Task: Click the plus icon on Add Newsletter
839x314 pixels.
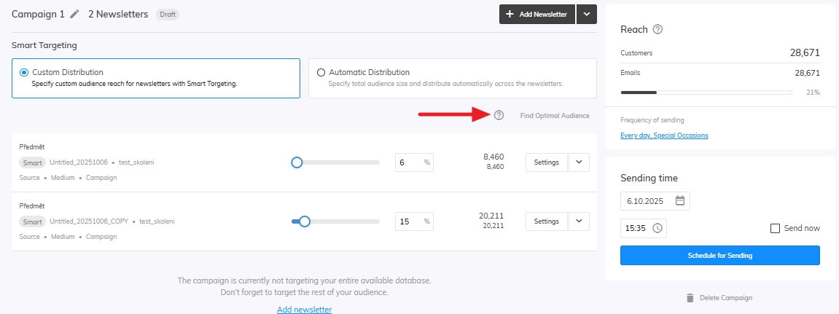Action: [510, 15]
